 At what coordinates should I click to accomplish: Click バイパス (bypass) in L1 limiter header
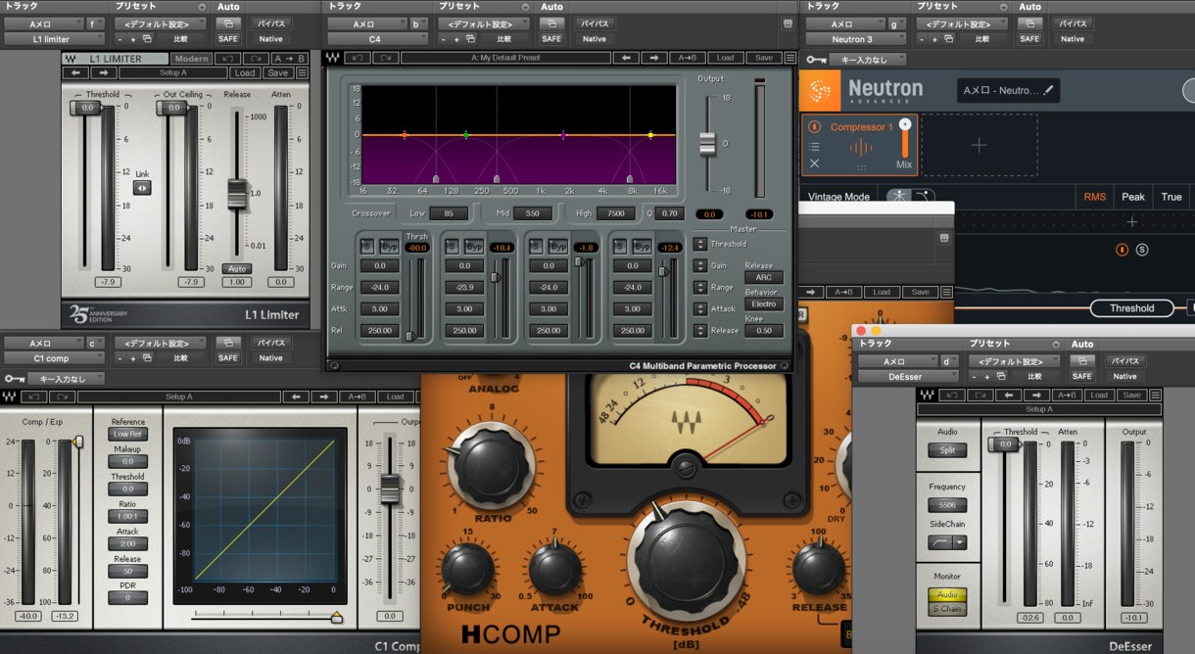pyautogui.click(x=271, y=23)
